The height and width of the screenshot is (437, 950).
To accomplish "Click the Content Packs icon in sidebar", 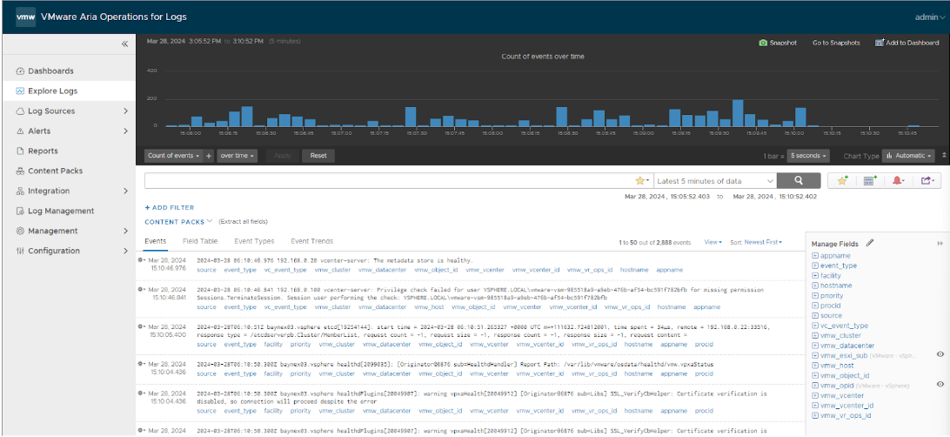I will pos(20,171).
